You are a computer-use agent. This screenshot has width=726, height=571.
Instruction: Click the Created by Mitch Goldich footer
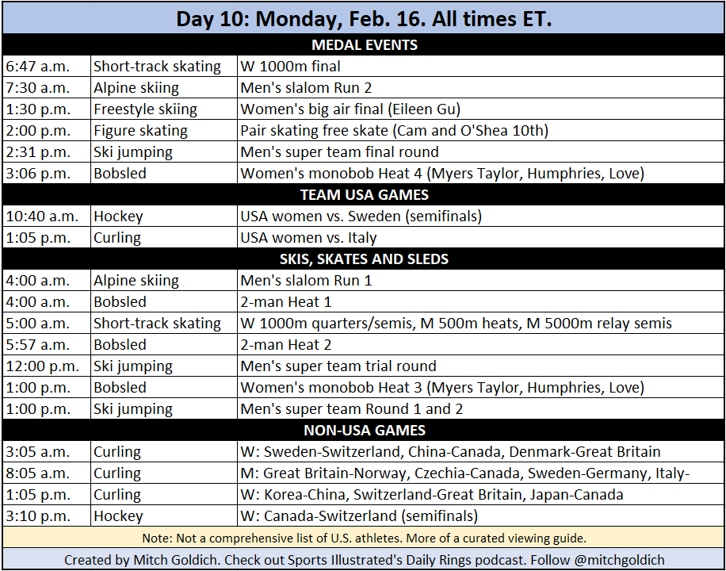pyautogui.click(x=363, y=560)
